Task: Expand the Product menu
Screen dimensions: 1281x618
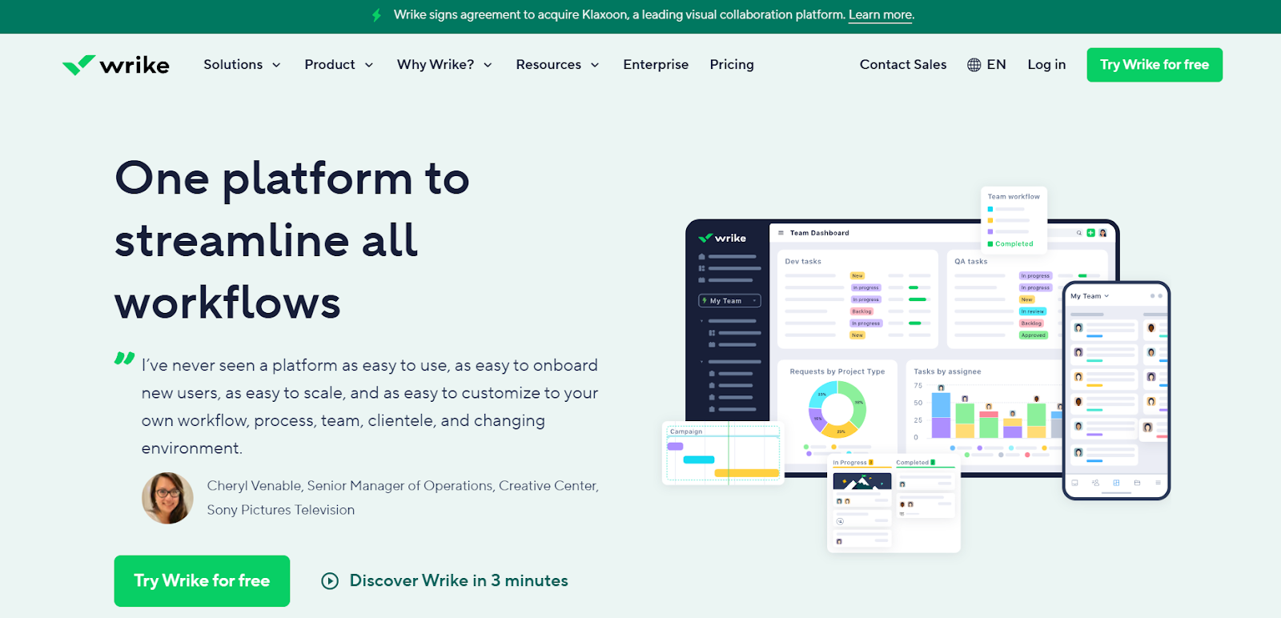Action: (x=339, y=65)
